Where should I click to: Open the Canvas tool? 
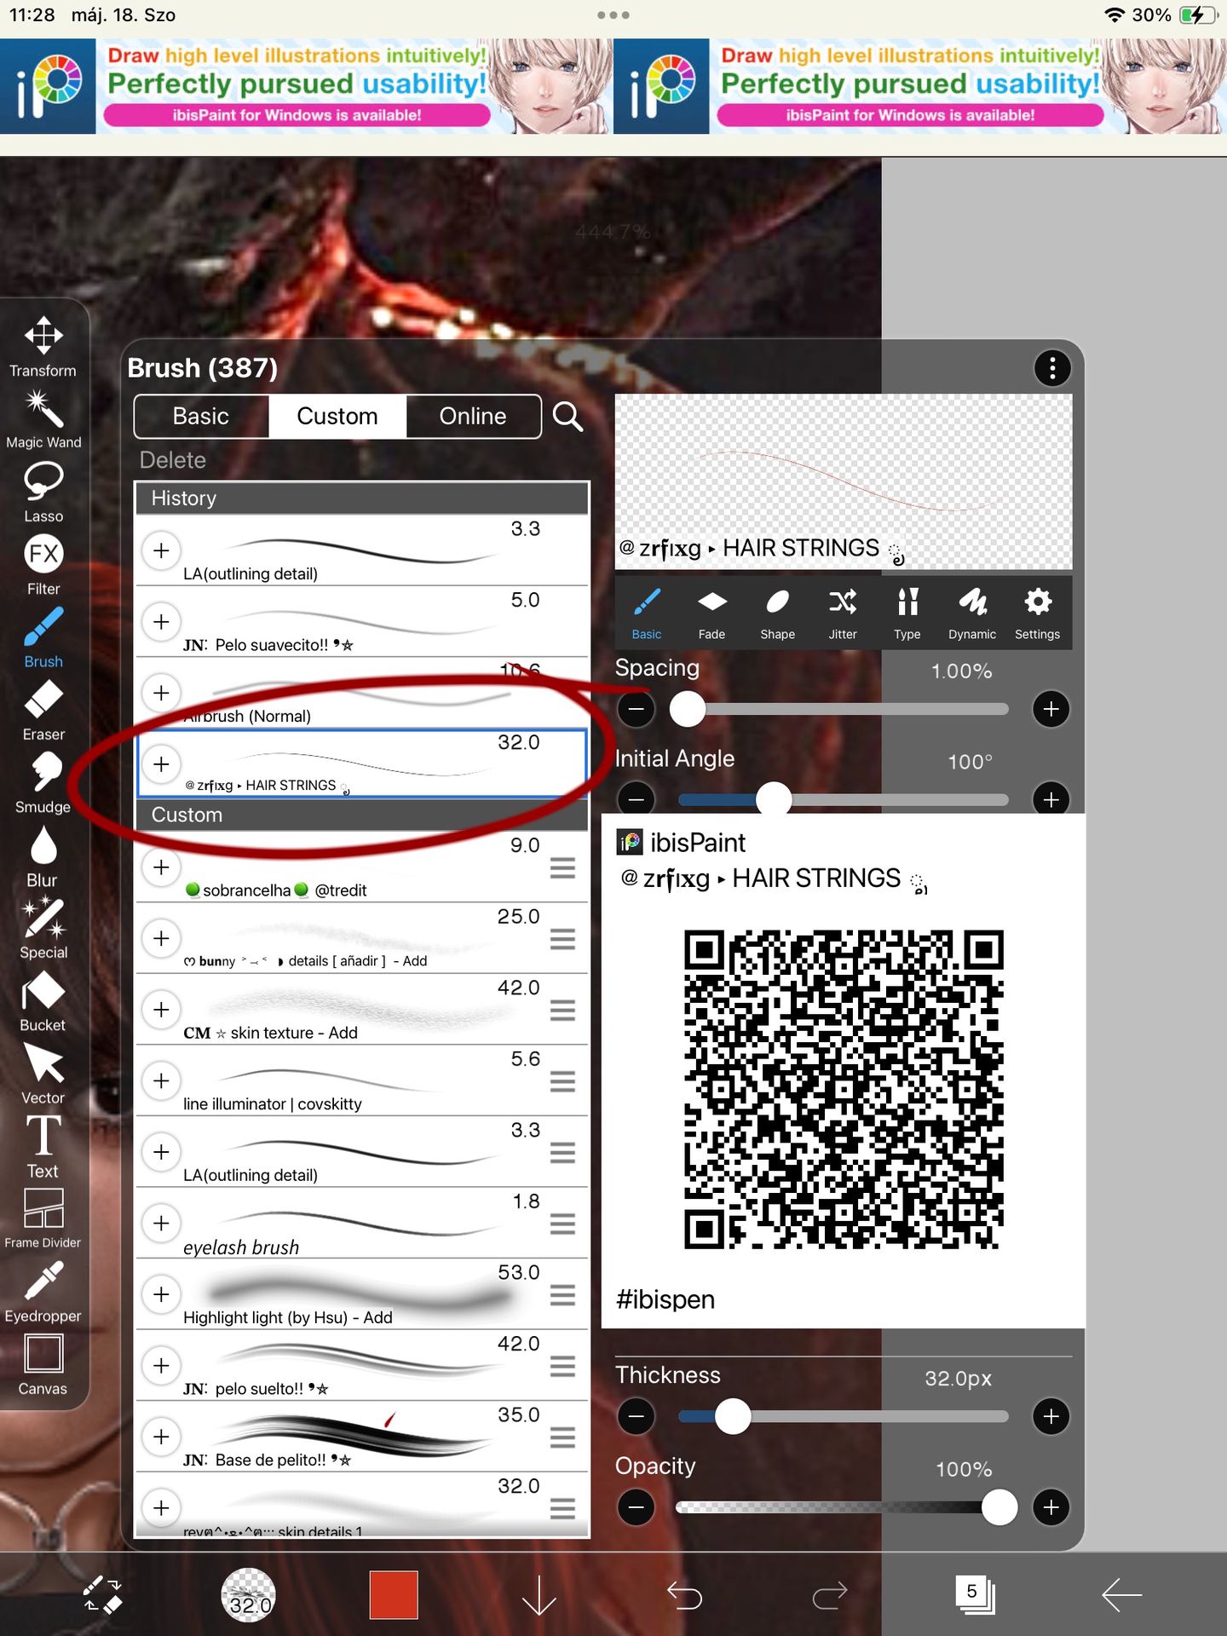(43, 1365)
